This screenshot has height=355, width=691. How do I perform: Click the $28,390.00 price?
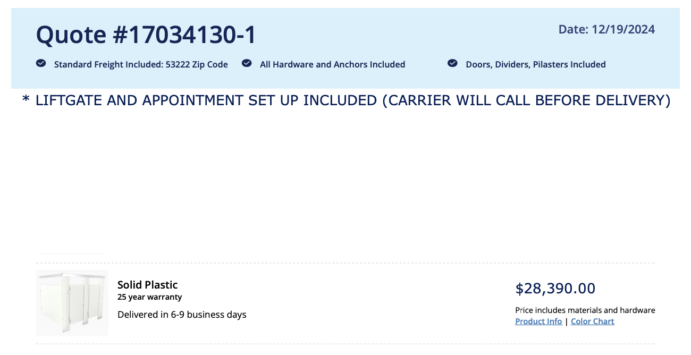tap(555, 289)
